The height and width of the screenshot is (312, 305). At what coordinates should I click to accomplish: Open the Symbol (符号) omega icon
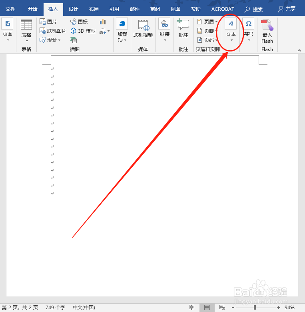tap(249, 24)
